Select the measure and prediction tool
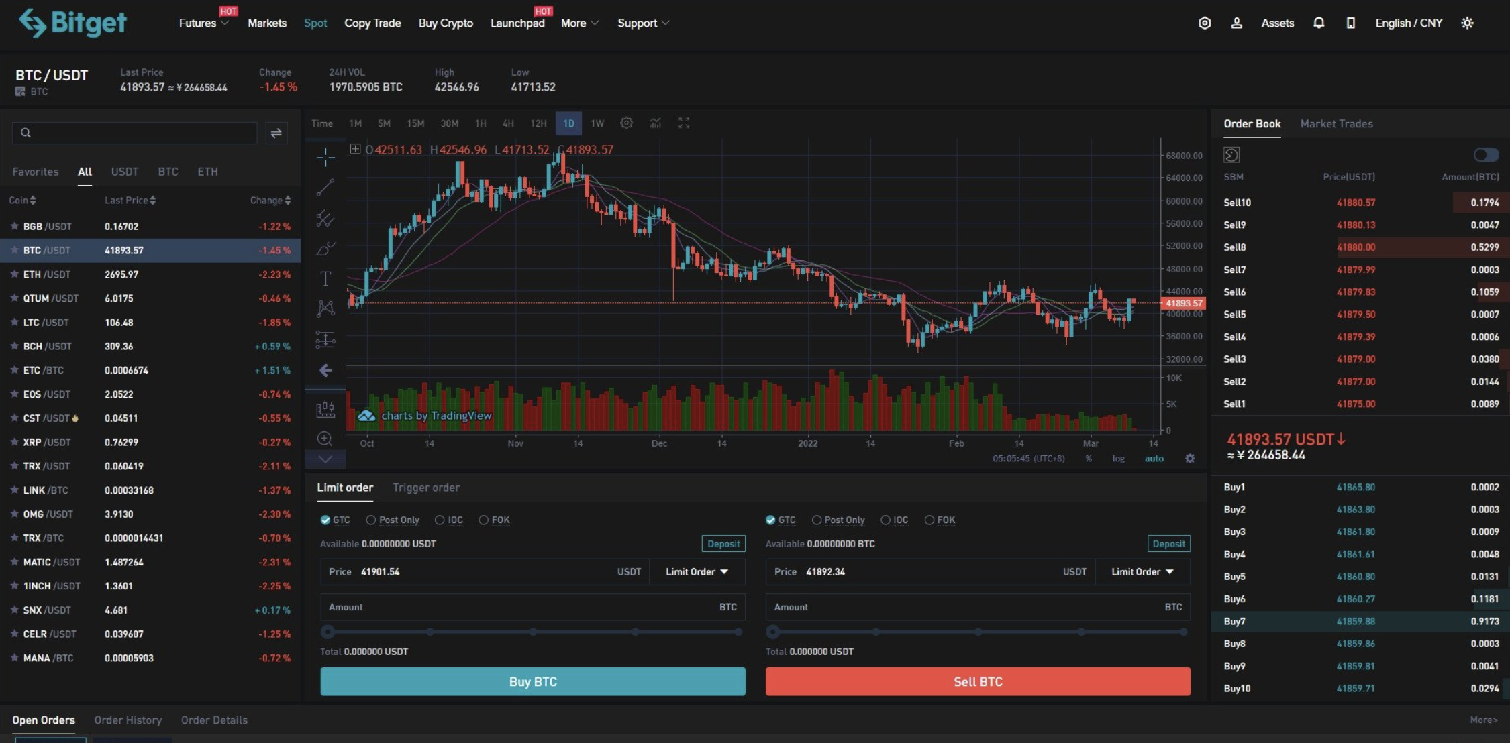Image resolution: width=1510 pixels, height=743 pixels. (325, 339)
